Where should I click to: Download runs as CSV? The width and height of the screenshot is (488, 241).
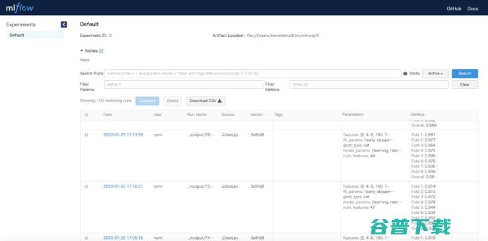tap(205, 101)
